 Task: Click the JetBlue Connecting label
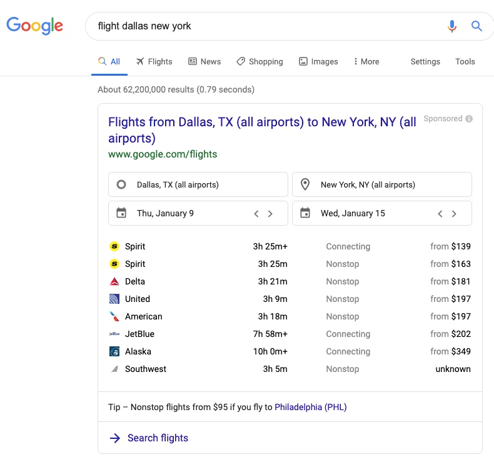point(348,334)
